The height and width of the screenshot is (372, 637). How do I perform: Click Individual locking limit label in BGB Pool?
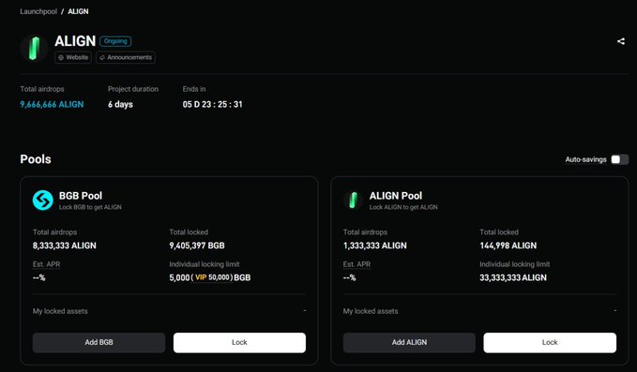[205, 264]
